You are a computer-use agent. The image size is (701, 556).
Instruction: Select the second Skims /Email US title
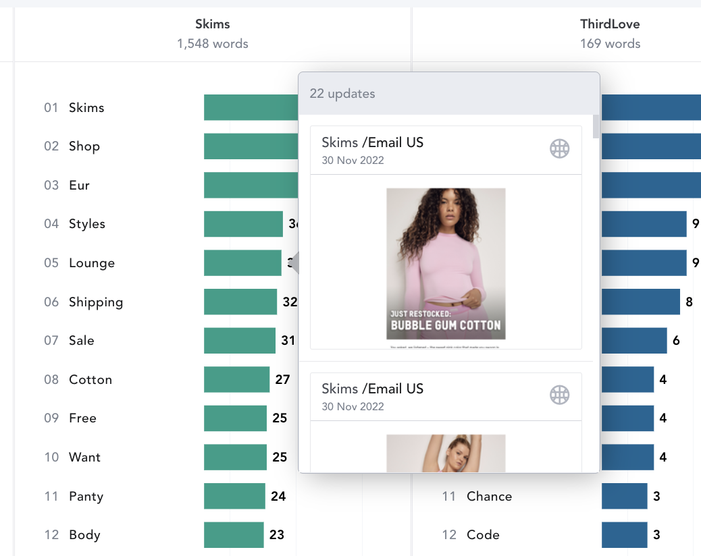(x=372, y=389)
